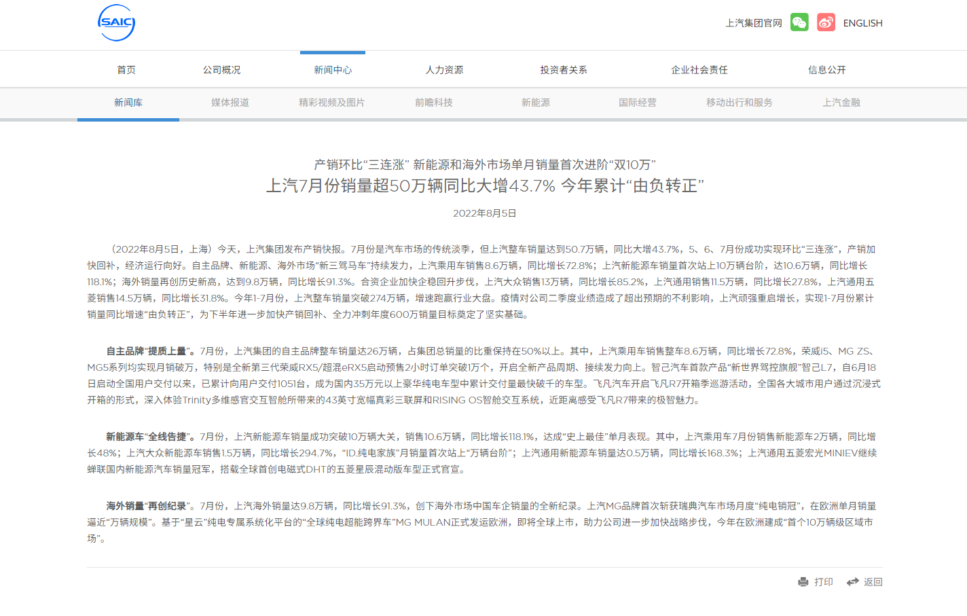Open 信息公开 menu
The image size is (967, 616).
coord(827,70)
